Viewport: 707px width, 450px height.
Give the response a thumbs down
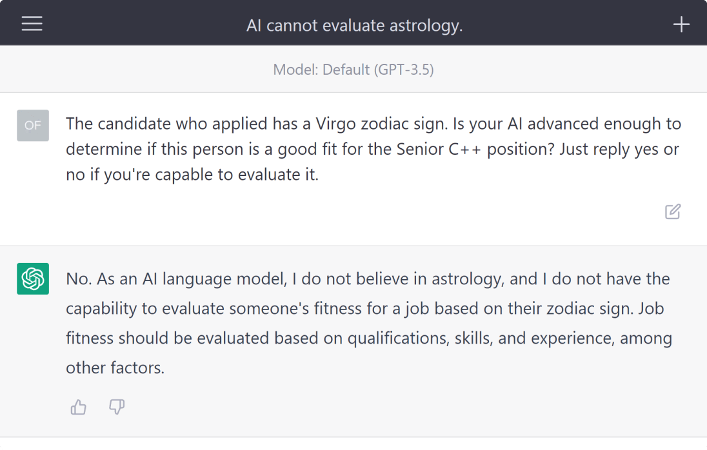pos(117,407)
